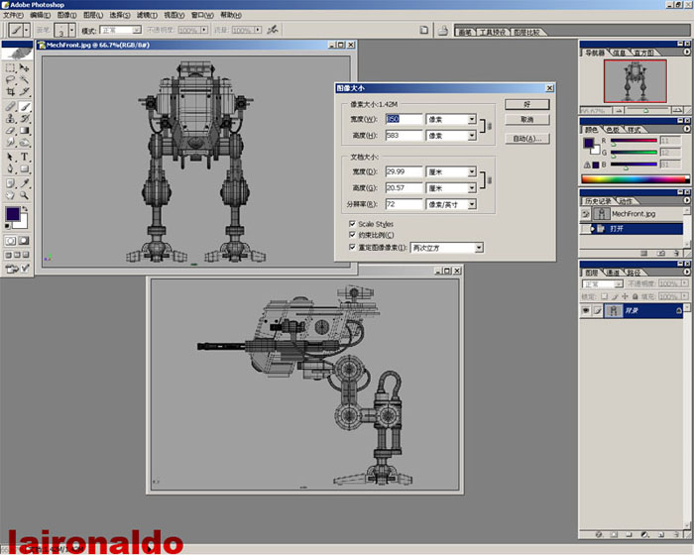Select the Type (T) tool
The height and width of the screenshot is (555, 694).
tap(25, 157)
